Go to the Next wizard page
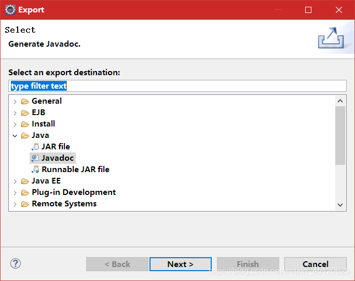The image size is (355, 281). point(181,264)
